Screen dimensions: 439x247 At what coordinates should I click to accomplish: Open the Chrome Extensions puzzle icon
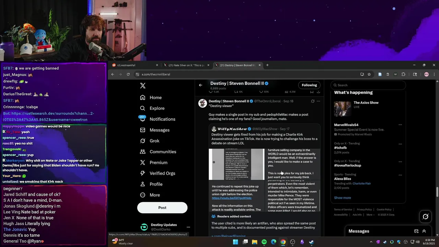point(403,74)
